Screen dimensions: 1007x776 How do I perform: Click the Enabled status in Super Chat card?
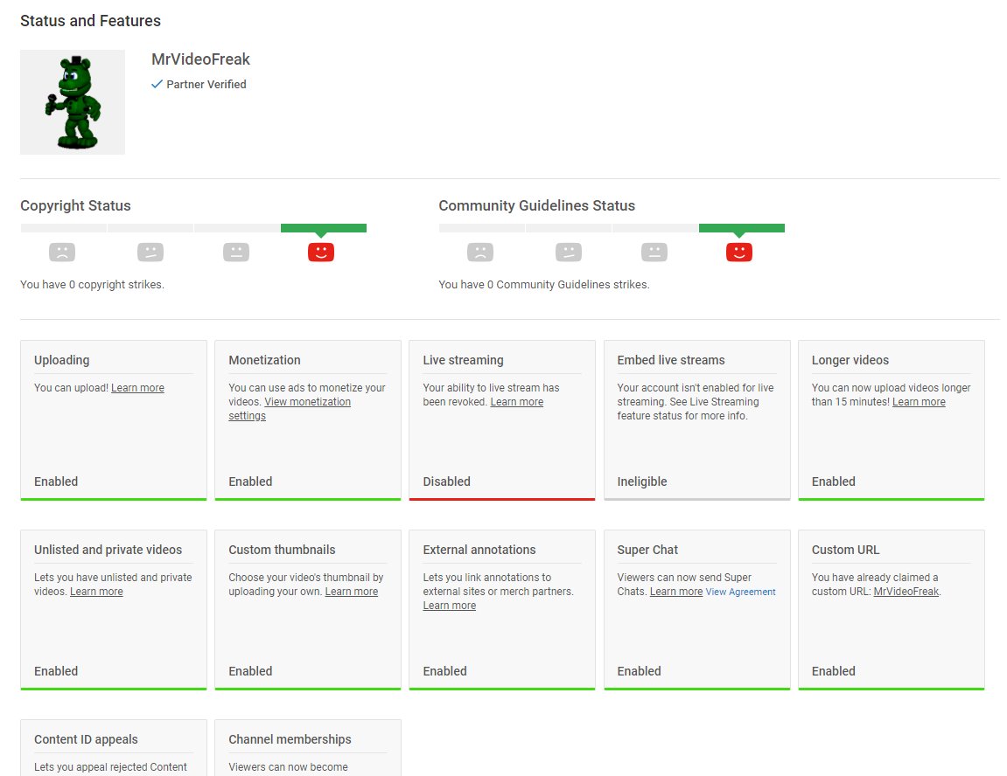(x=639, y=671)
